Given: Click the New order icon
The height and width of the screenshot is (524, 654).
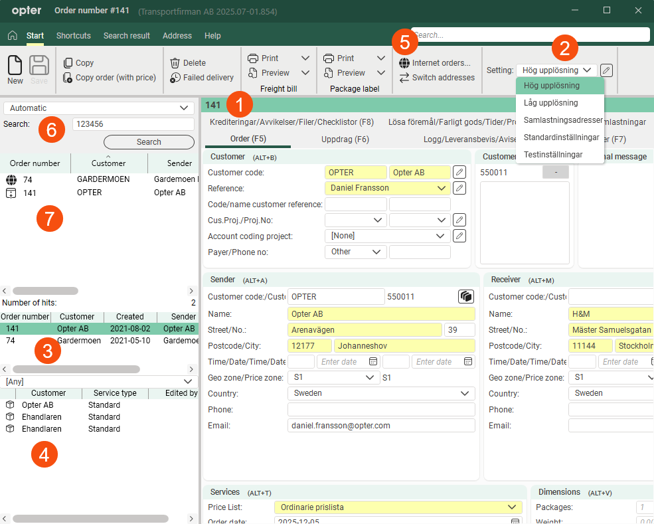Looking at the screenshot, I should tap(15, 65).
